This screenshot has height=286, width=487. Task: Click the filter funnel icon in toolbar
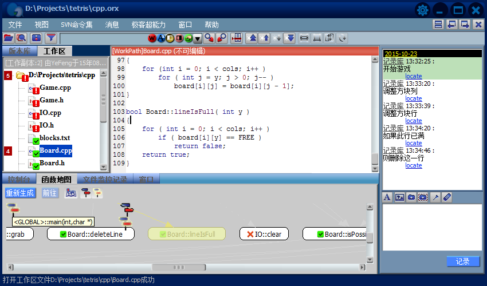51,38
